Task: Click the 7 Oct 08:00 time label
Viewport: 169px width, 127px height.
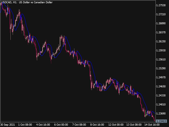Action: pyautogui.click(x=79, y=125)
